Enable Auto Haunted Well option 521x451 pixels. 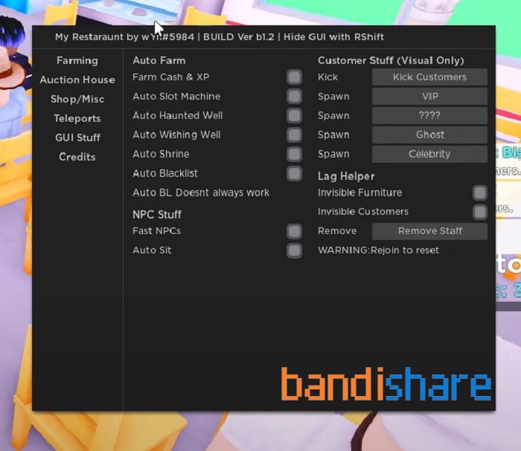click(x=295, y=116)
